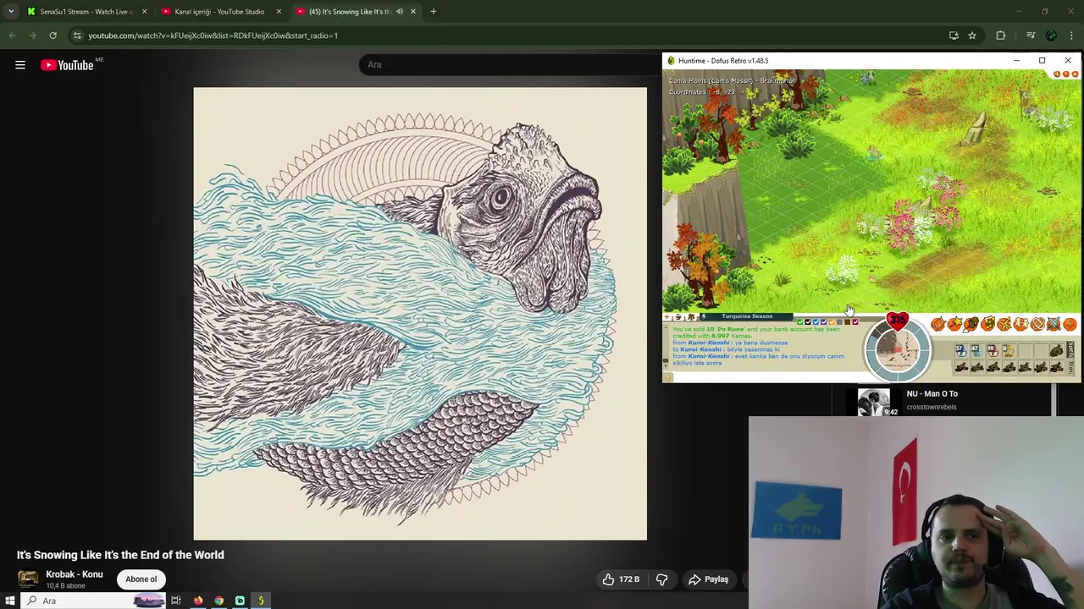Open the Krobak - Konu channel link
Viewport: 1084px width, 609px height.
75,574
